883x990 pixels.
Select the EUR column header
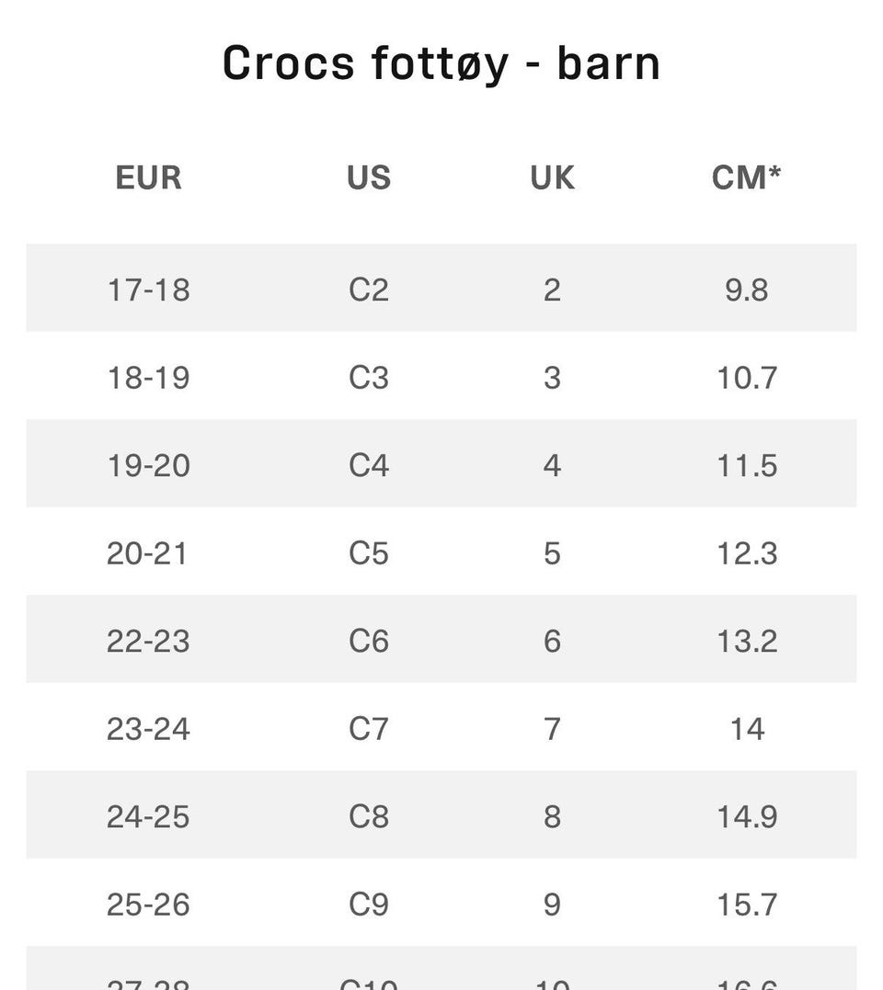pos(149,177)
